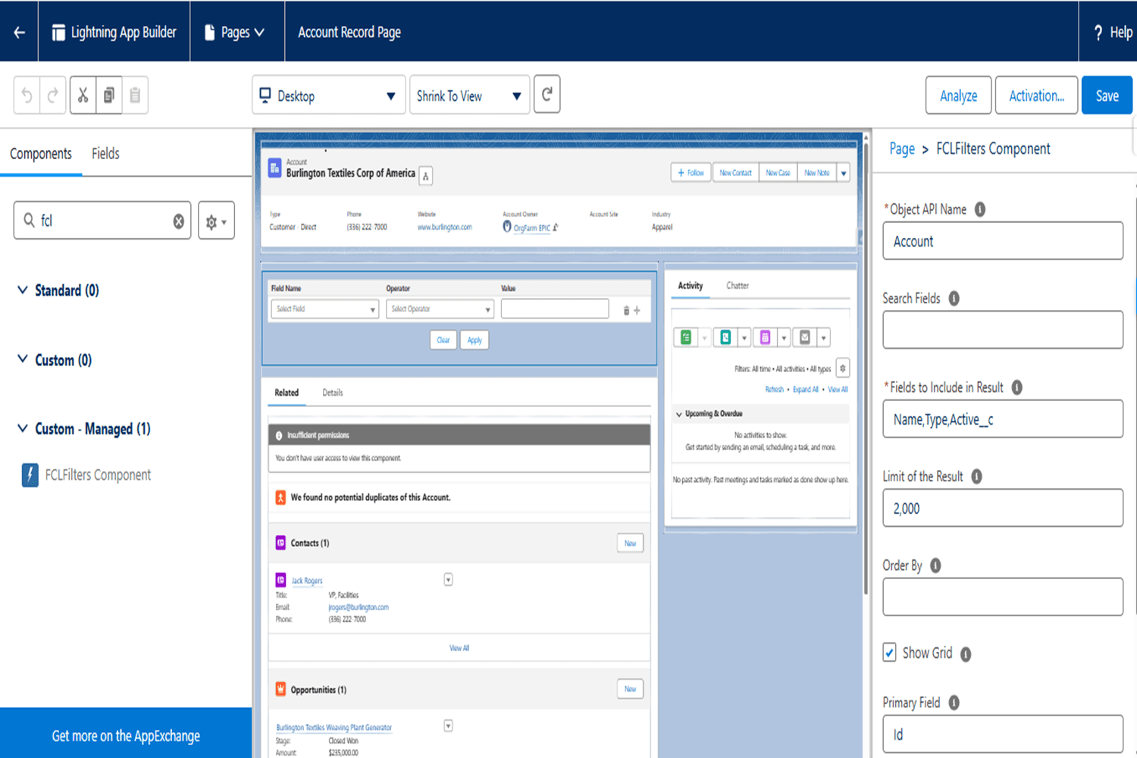The height and width of the screenshot is (758, 1137).
Task: Open the Desktop form factor dropdown
Action: [x=328, y=96]
